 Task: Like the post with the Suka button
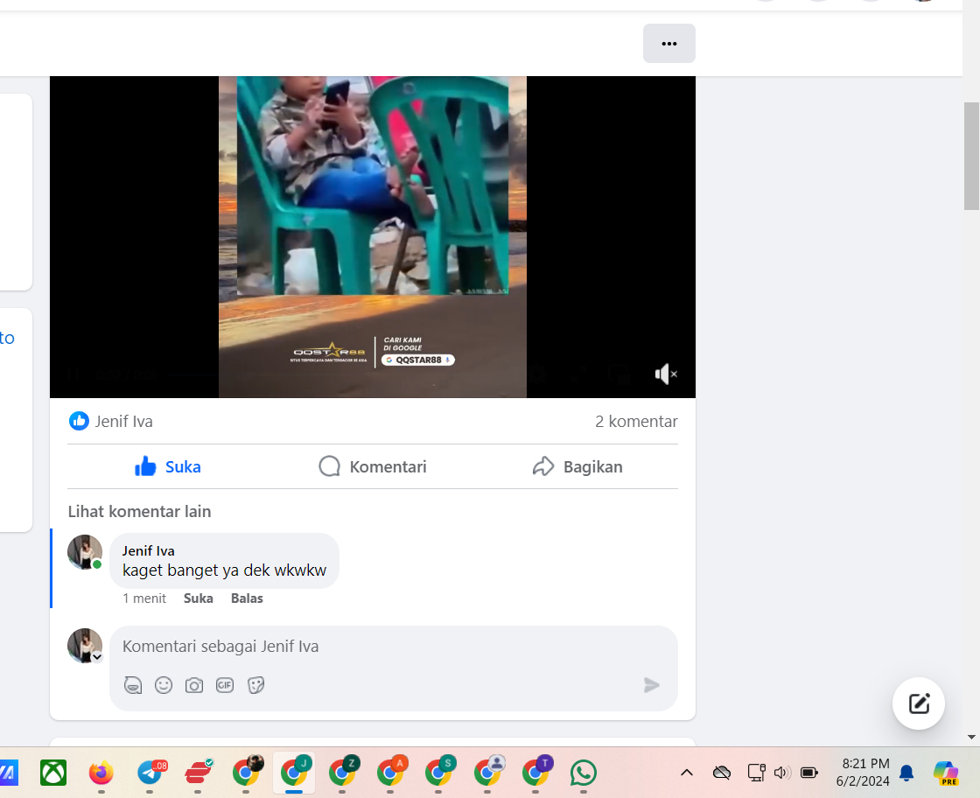pyautogui.click(x=167, y=466)
